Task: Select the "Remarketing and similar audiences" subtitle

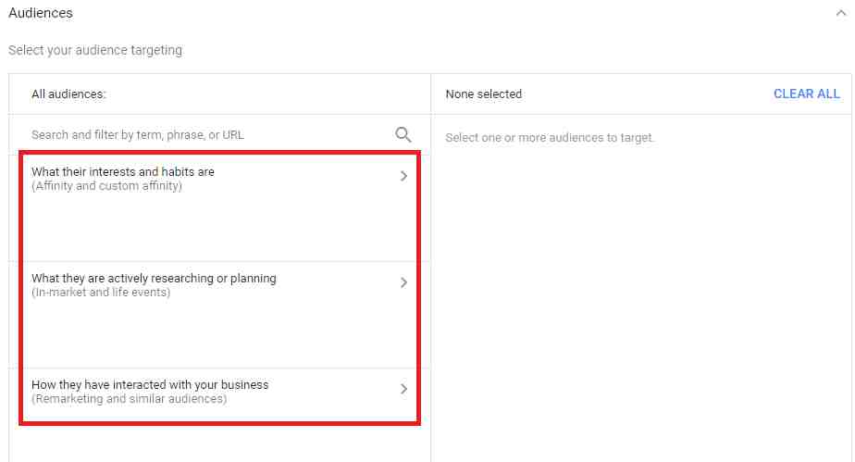Action: [x=129, y=399]
